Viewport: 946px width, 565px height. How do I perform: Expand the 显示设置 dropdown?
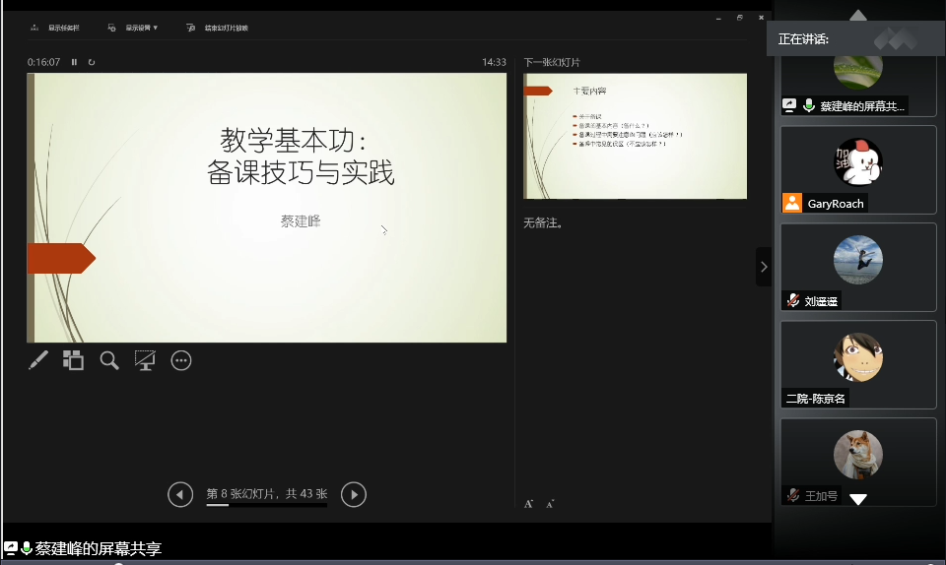click(134, 28)
